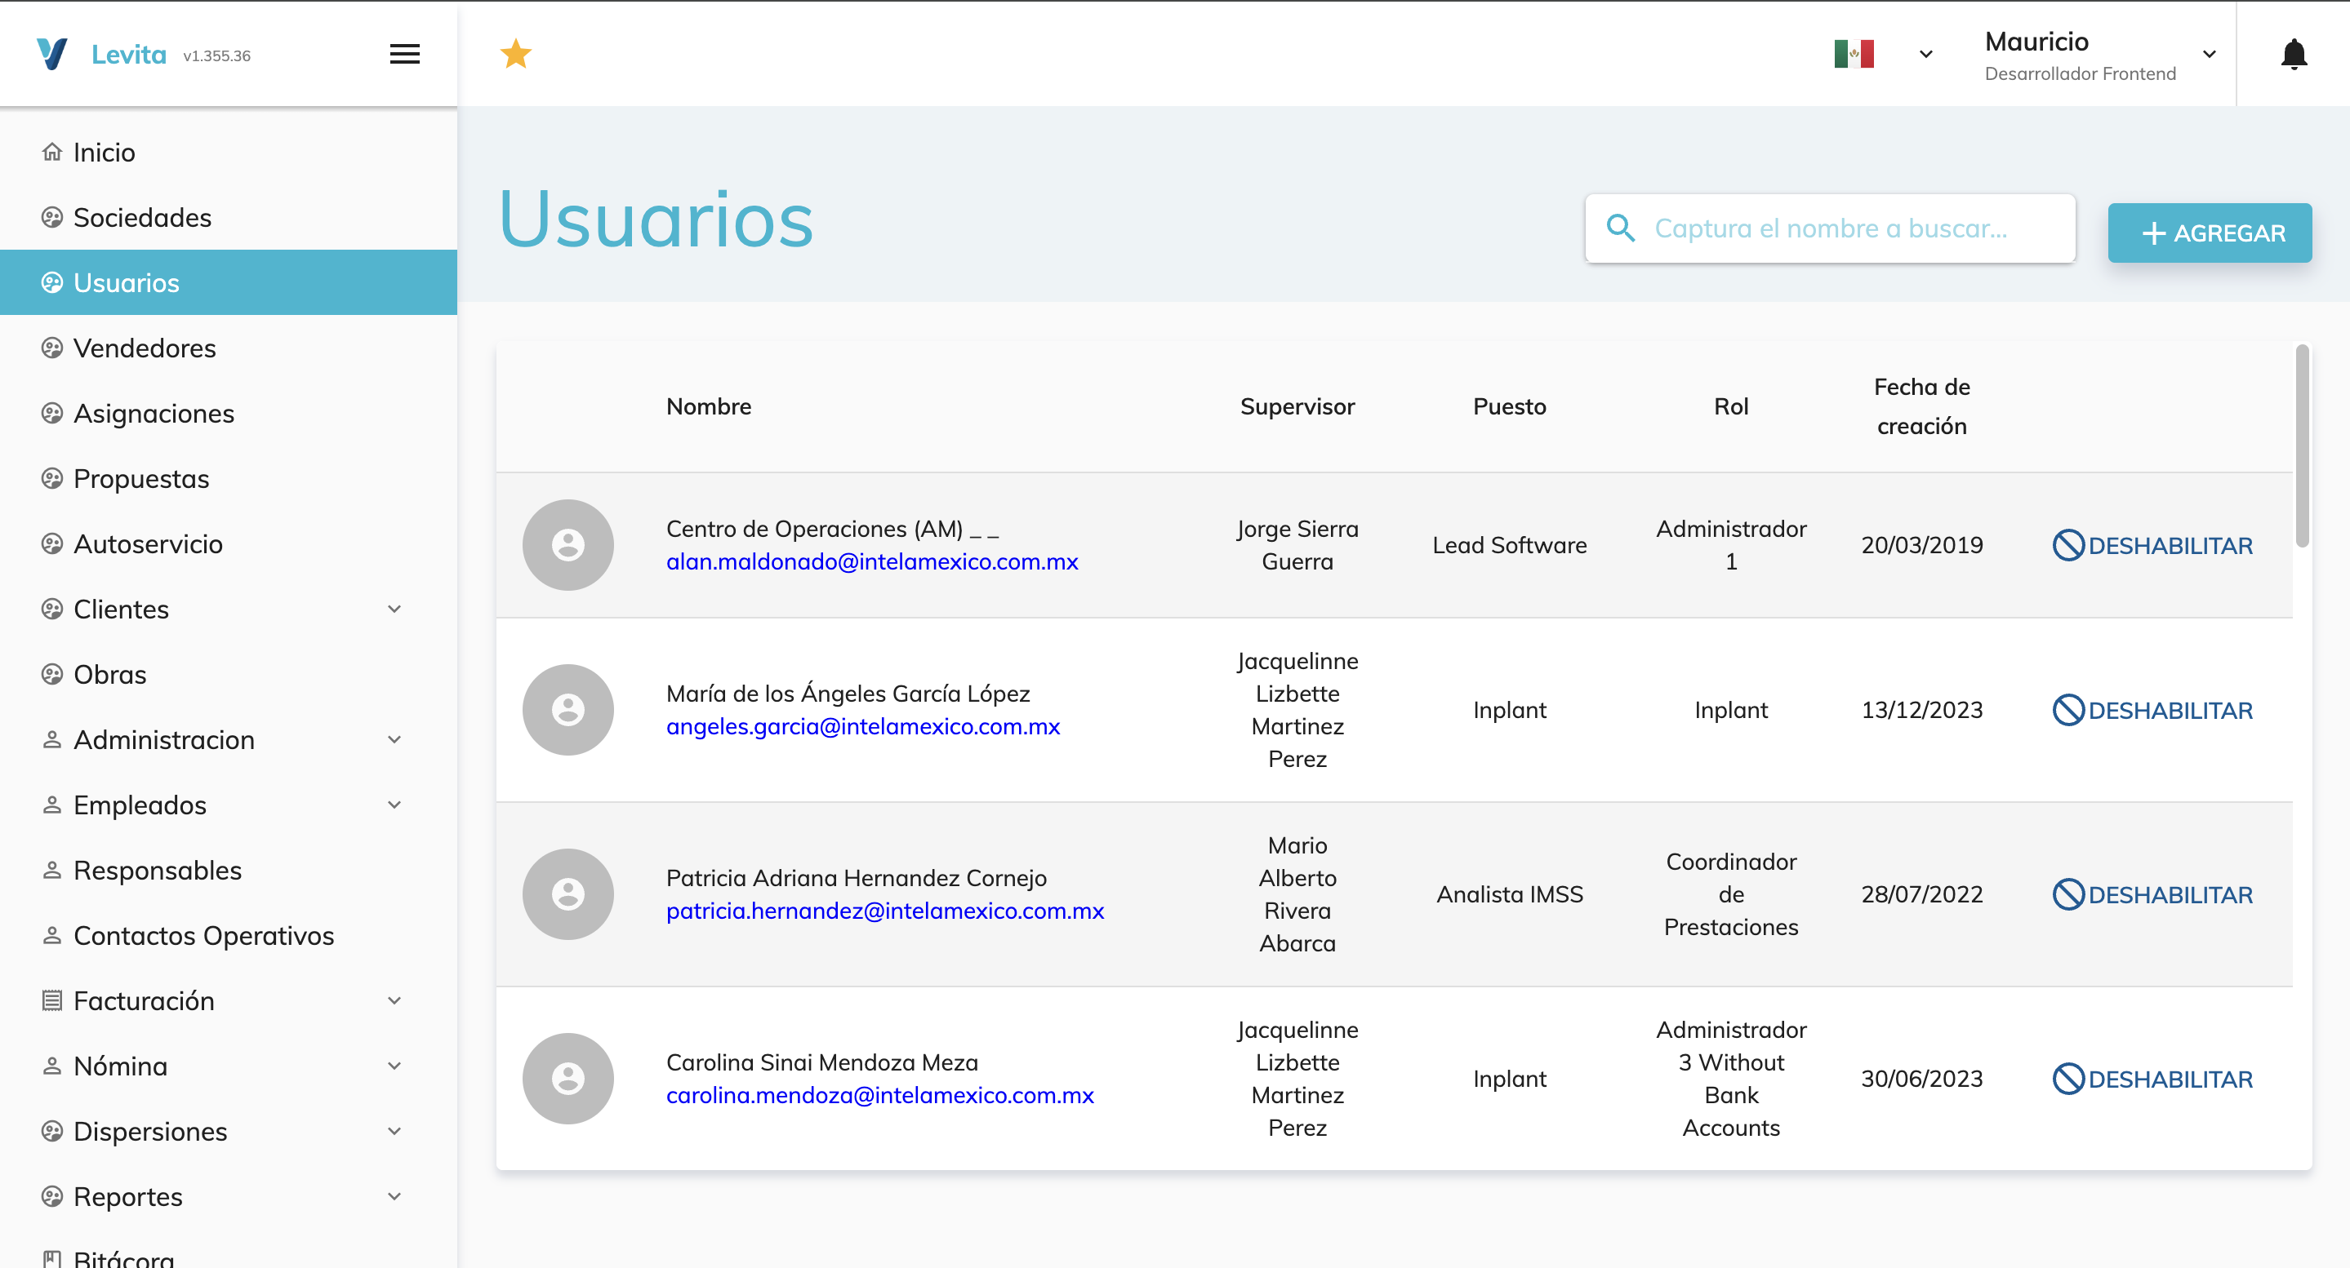Screen dimensions: 2350x1268
Task: Click the Levita logo icon
Action: tap(52, 55)
